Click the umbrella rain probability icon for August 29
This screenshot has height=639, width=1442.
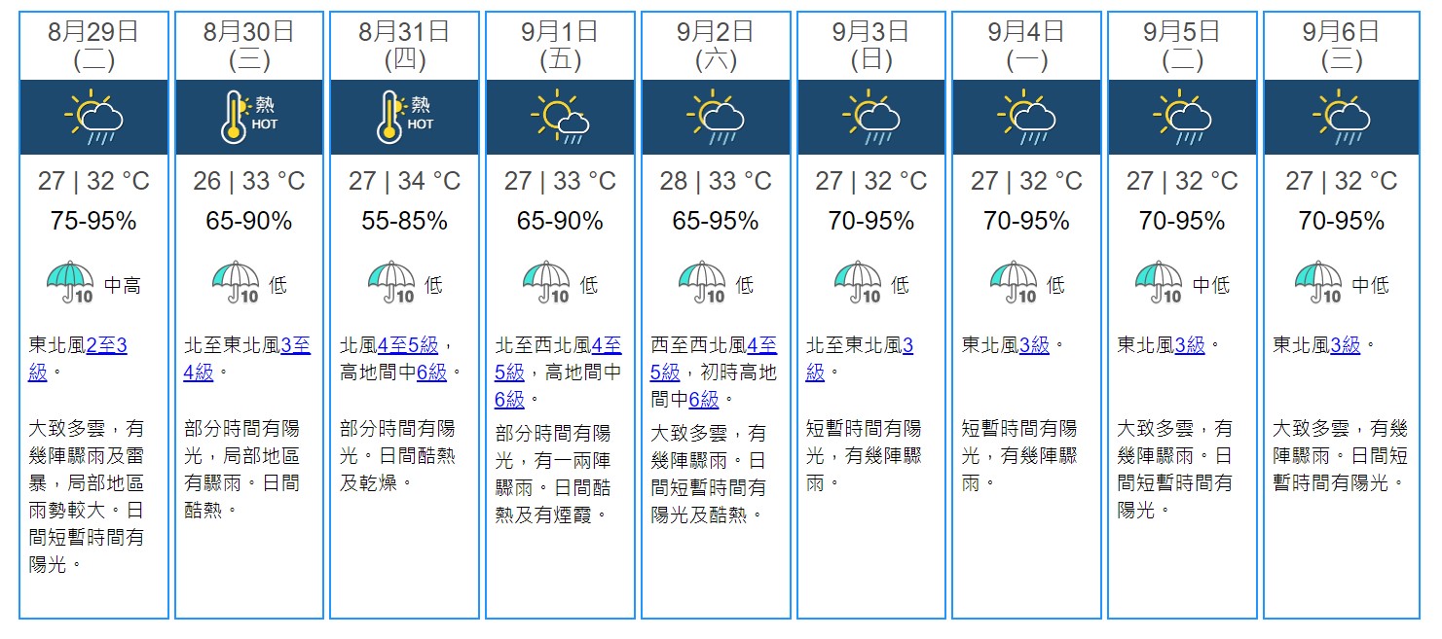(71, 283)
